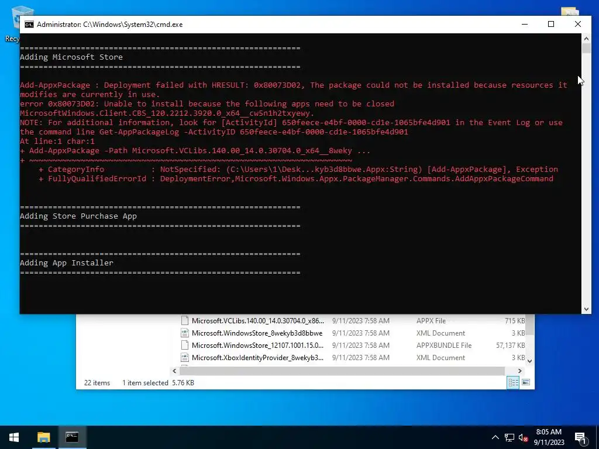Click the file icon beside Microsoft.VCLibs x86

pyautogui.click(x=185, y=321)
